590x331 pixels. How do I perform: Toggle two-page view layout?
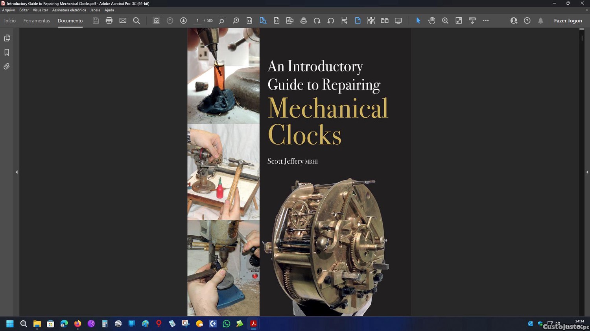click(384, 20)
